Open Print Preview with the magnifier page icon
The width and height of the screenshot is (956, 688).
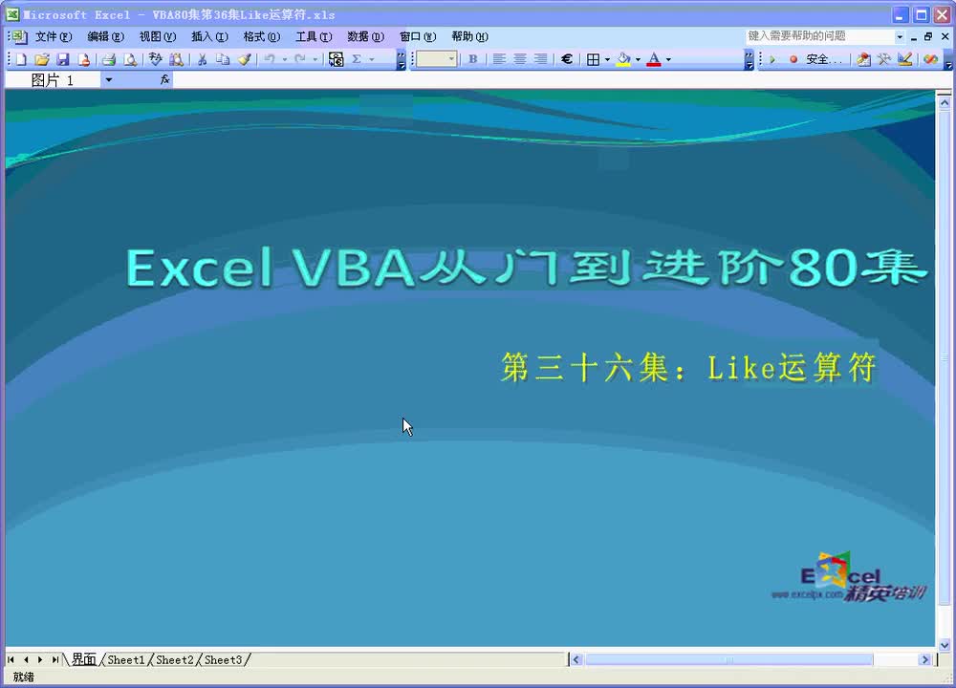point(130,59)
